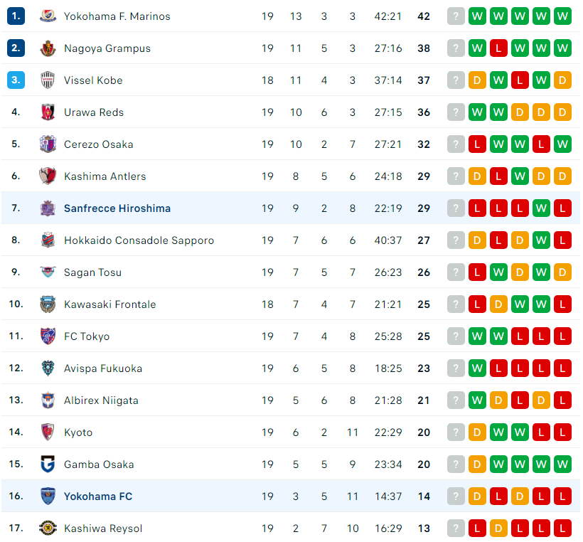This screenshot has height=542, width=583.
Task: Select the Nagoya Grampus team logo
Action: pyautogui.click(x=48, y=48)
